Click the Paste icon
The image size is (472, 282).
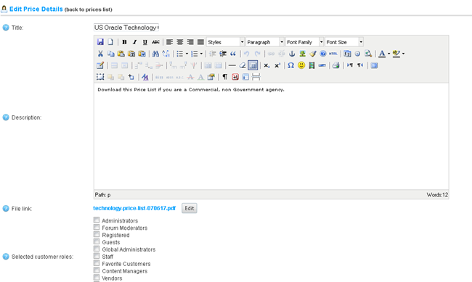[x=121, y=54]
